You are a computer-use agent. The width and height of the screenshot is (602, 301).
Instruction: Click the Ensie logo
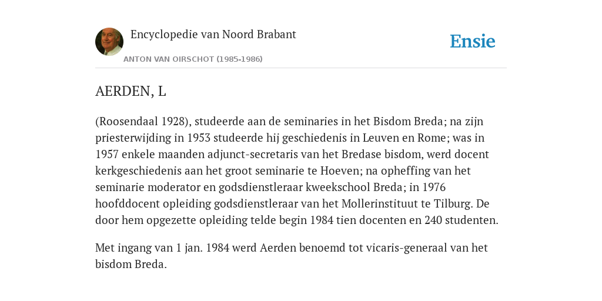473,41
